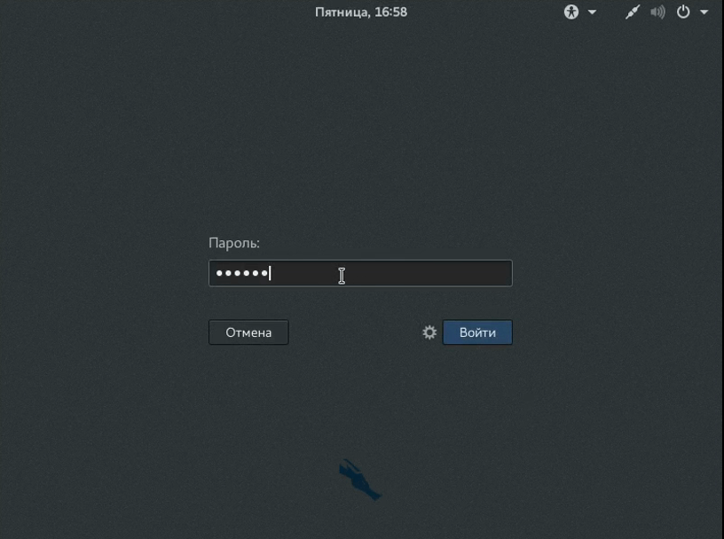Click the I-beam pointer inside password field
Screen dimensions: 724x539
pos(342,276)
